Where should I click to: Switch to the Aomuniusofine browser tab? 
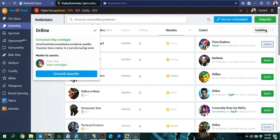tap(117, 3)
